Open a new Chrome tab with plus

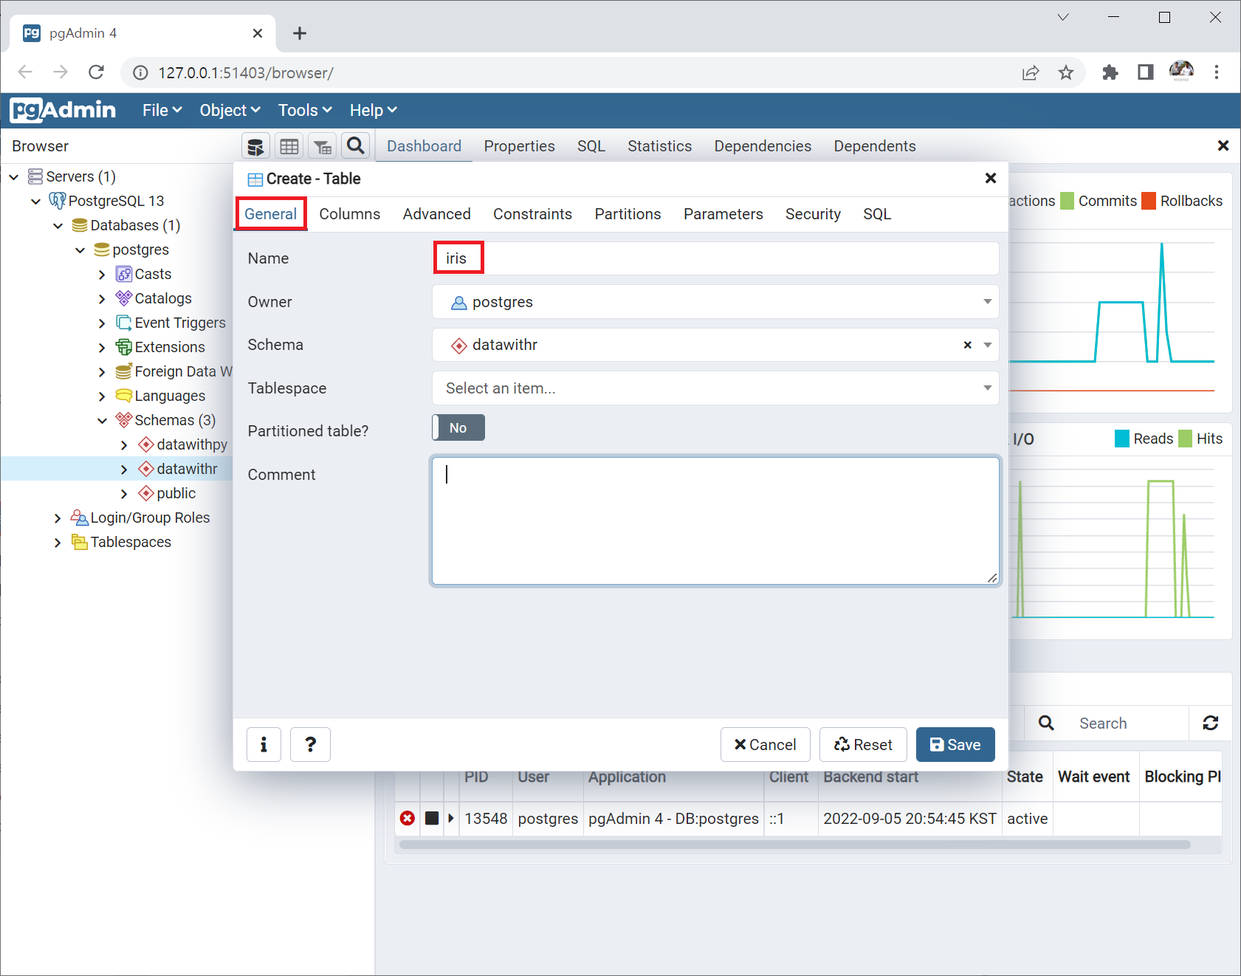[x=299, y=33]
